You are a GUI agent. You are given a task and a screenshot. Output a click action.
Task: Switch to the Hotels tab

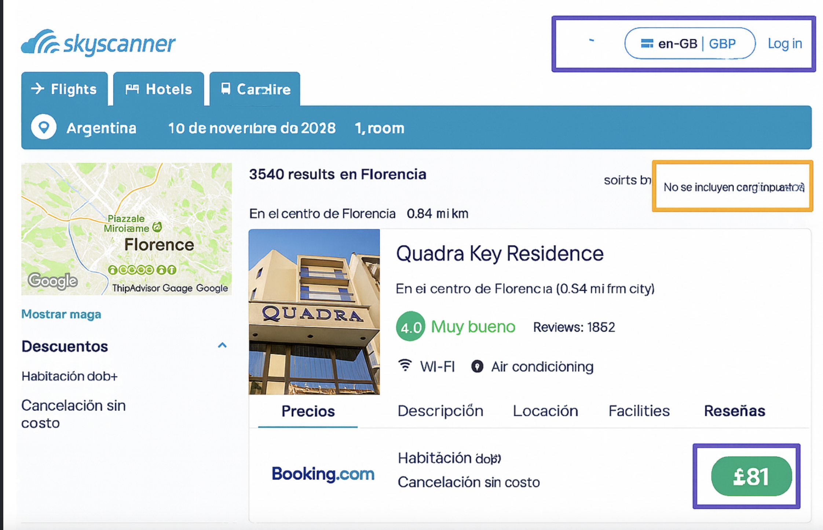tap(158, 89)
